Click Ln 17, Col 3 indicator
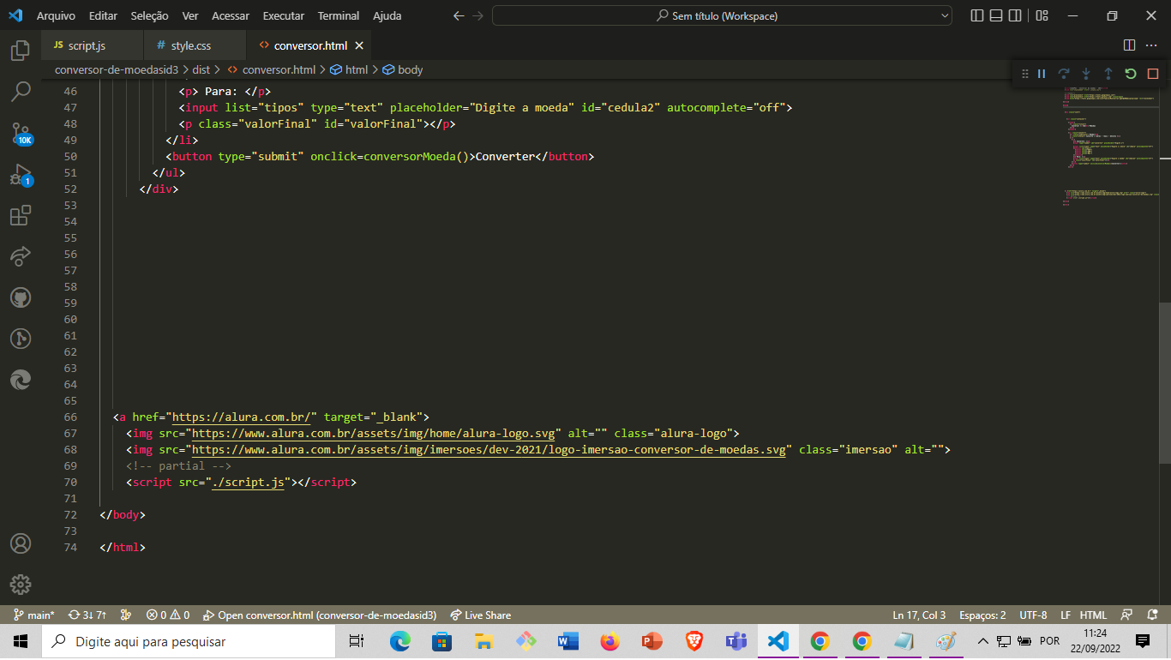This screenshot has height=660, width=1171. pos(919,615)
